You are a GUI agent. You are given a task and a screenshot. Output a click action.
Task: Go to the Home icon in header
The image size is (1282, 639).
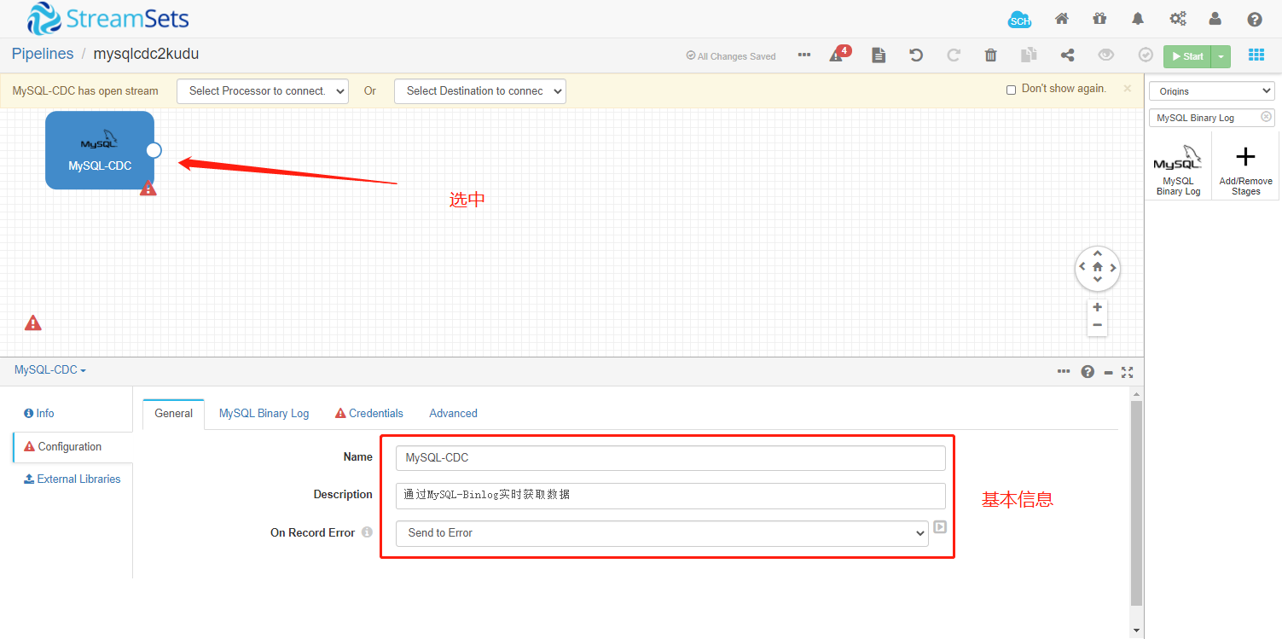(x=1062, y=19)
